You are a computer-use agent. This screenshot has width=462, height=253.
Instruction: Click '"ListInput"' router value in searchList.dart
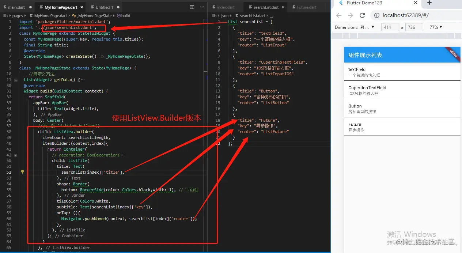coord(274,45)
